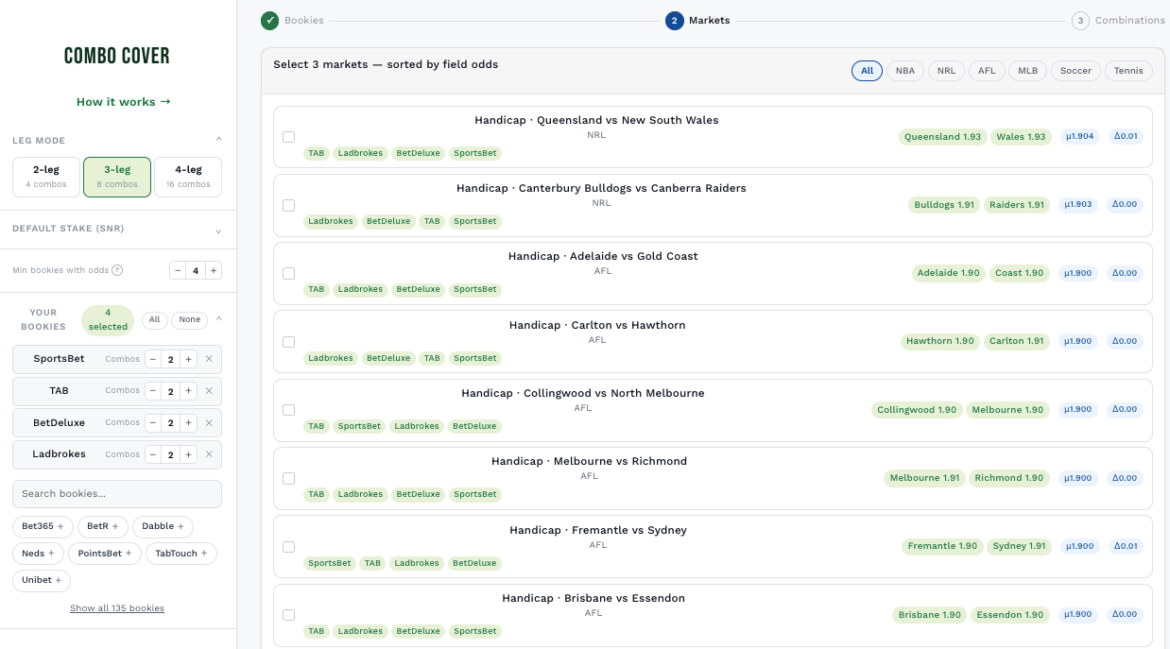1170x649 pixels.
Task: Tick the Queensland vs New South Wales checkbox
Action: [289, 137]
